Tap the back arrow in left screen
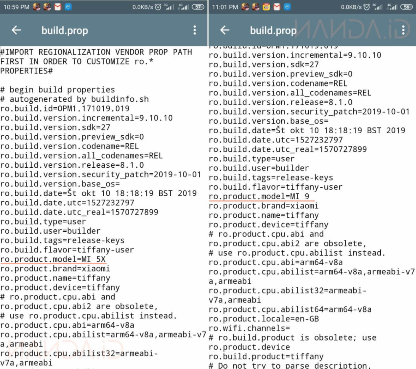 point(16,30)
